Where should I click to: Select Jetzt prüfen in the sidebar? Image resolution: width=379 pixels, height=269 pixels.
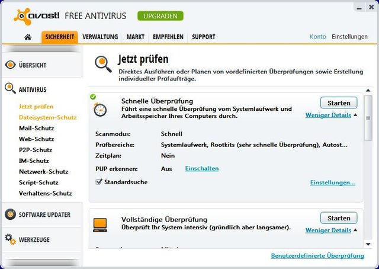click(36, 107)
